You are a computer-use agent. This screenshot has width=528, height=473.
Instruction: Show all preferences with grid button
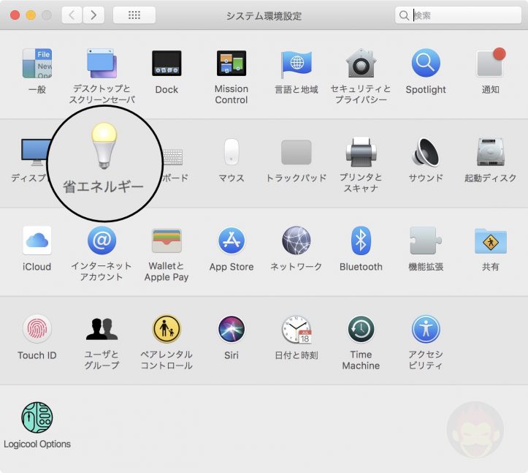(x=134, y=15)
